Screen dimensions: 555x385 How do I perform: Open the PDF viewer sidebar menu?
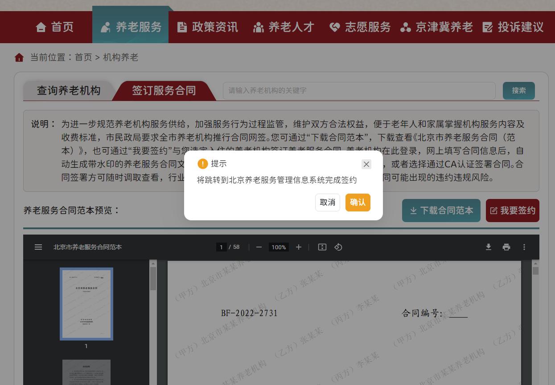coord(38,247)
